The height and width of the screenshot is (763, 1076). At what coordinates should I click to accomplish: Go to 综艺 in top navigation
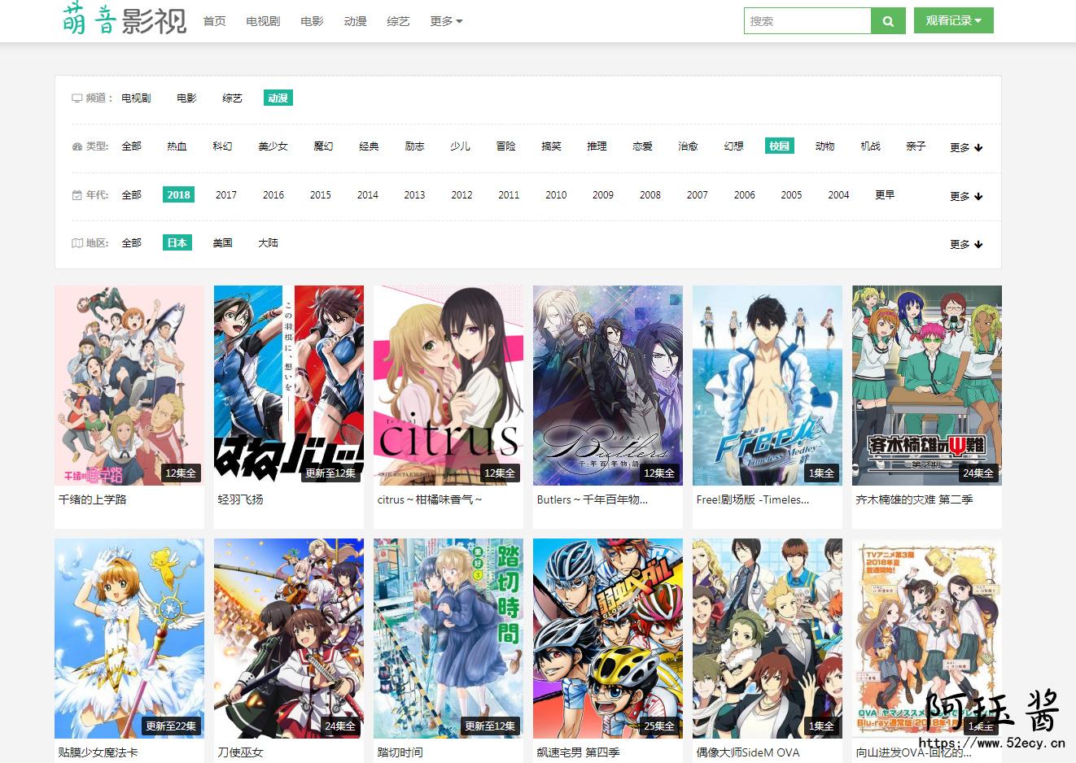pos(398,21)
